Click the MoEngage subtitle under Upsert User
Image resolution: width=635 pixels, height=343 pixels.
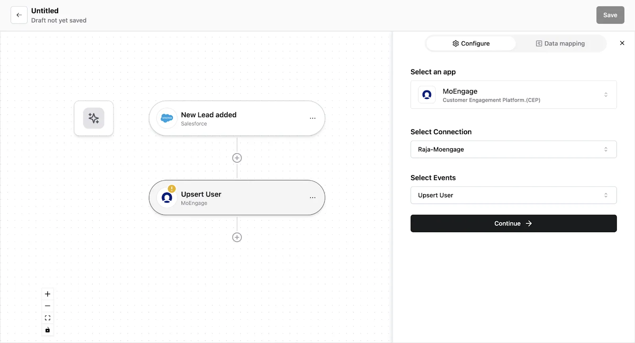[x=194, y=203]
